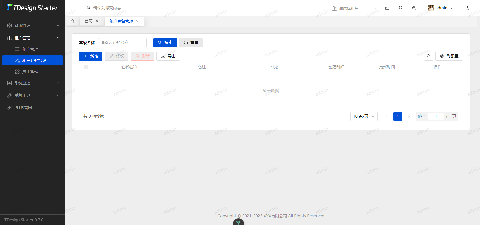
Task: Select 应用管理 in the sidebar
Action: [30, 72]
